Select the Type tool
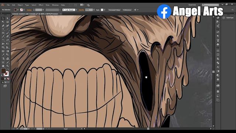 (x=3, y=29)
